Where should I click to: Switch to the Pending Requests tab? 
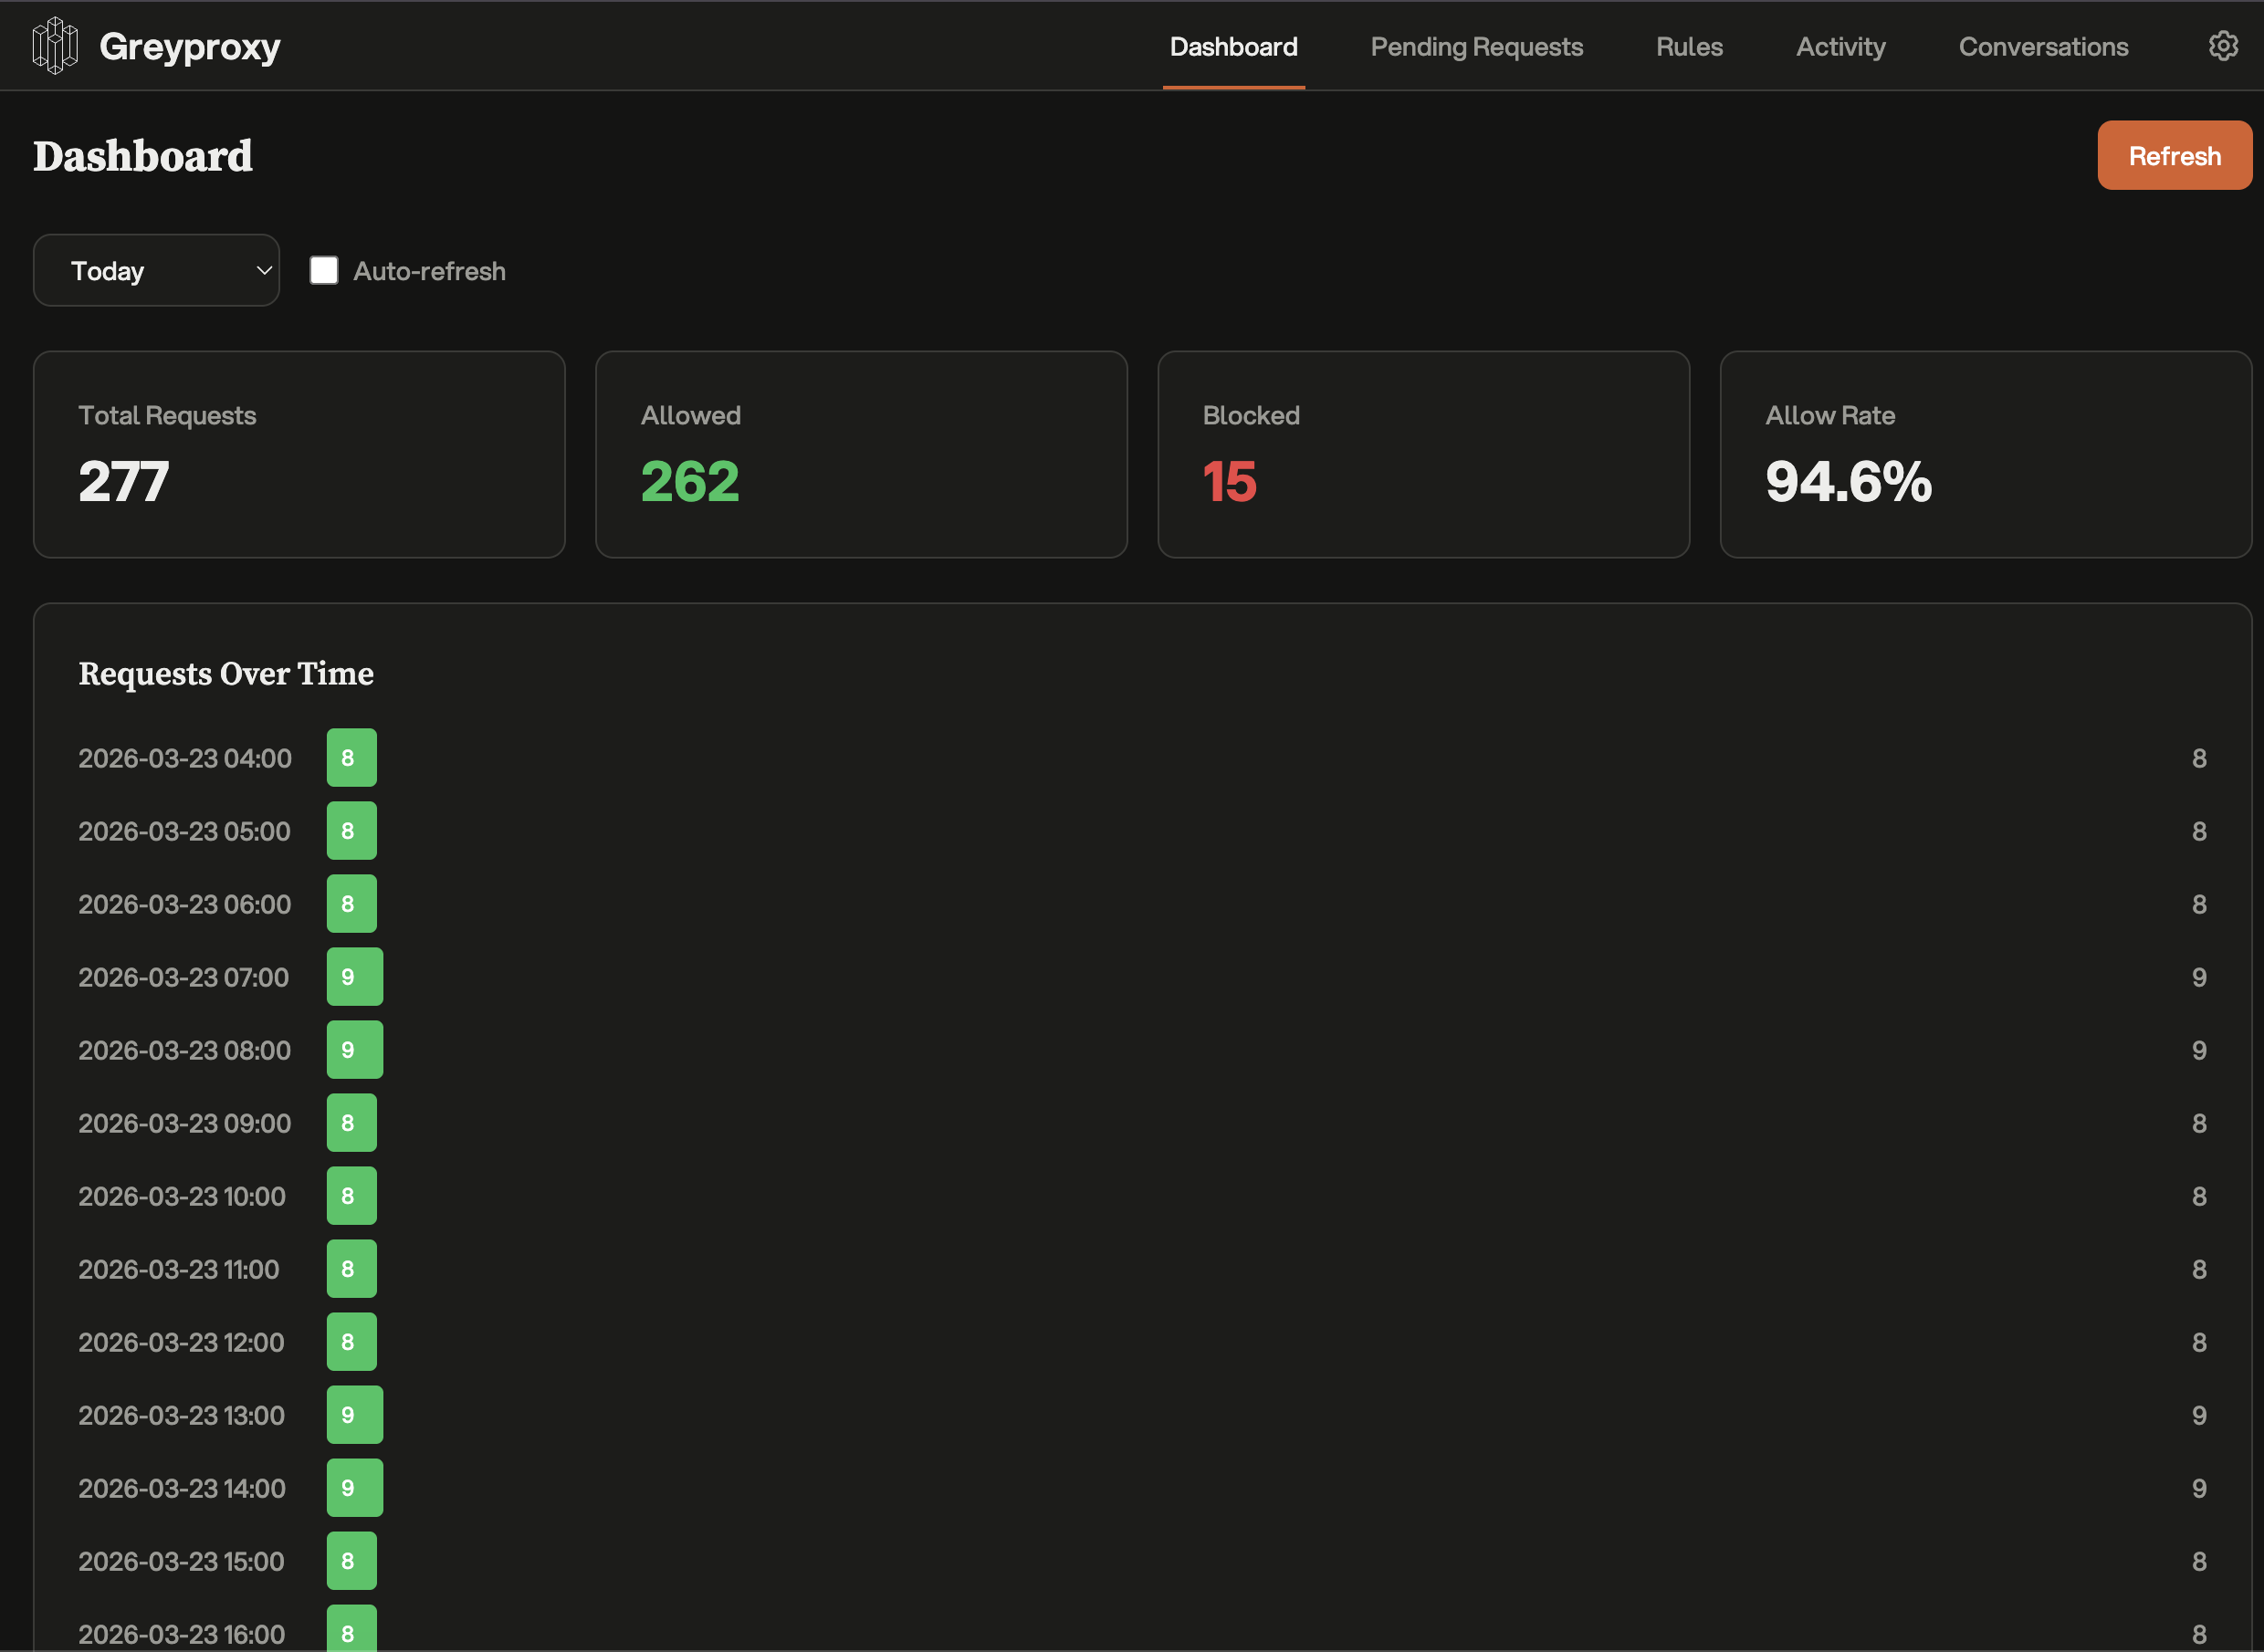[1476, 47]
